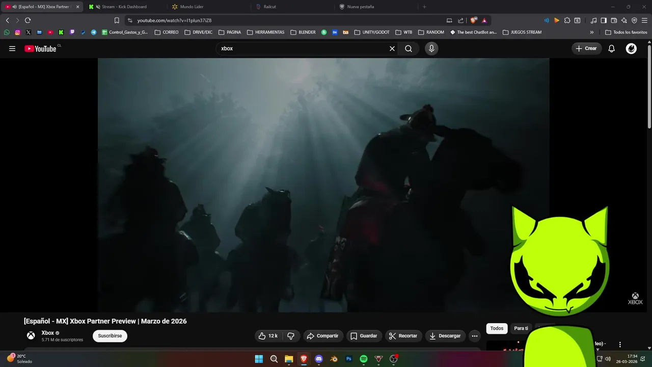
Task: Start voice search with the microphone
Action: point(431,48)
